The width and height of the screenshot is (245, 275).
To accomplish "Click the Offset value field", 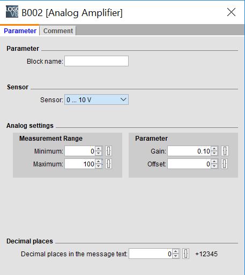I will [189, 164].
